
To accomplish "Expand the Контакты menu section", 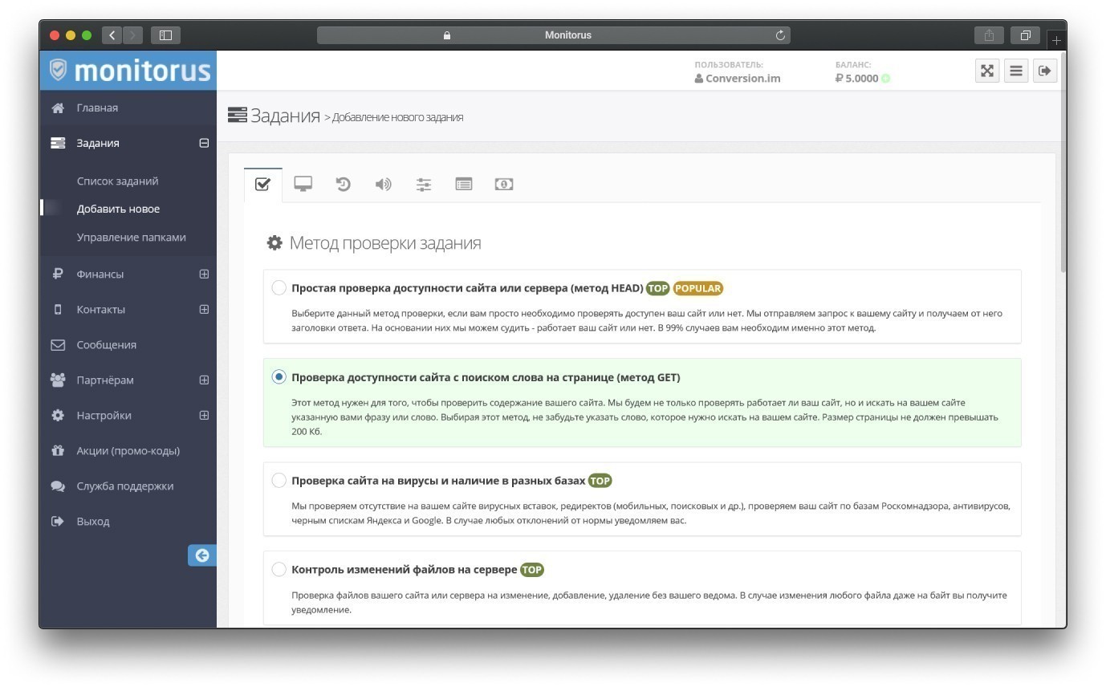I will tap(204, 309).
